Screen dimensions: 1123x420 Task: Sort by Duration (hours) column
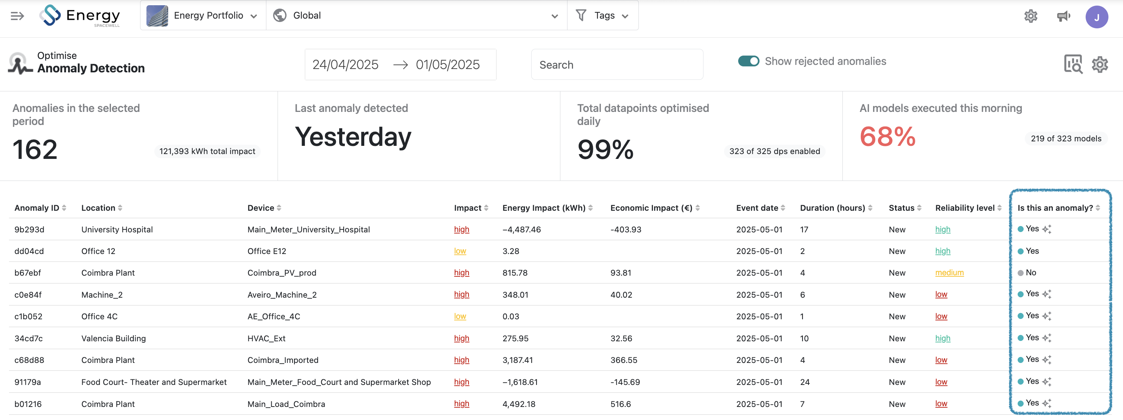[836, 208]
